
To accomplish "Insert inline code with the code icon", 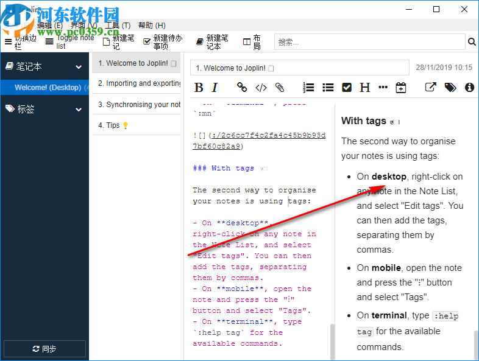I will coord(261,88).
